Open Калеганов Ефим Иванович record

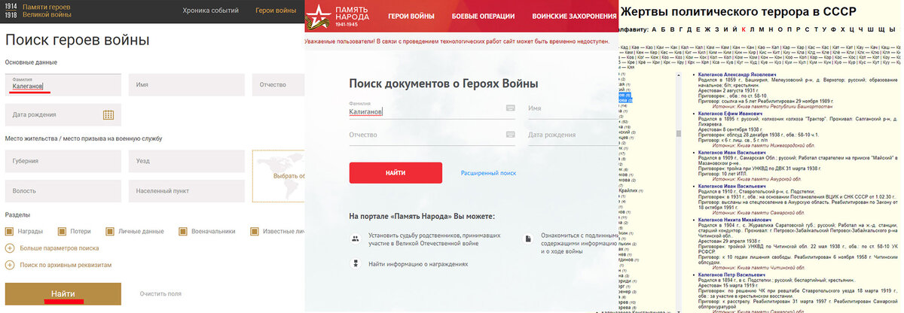pyautogui.click(x=729, y=113)
